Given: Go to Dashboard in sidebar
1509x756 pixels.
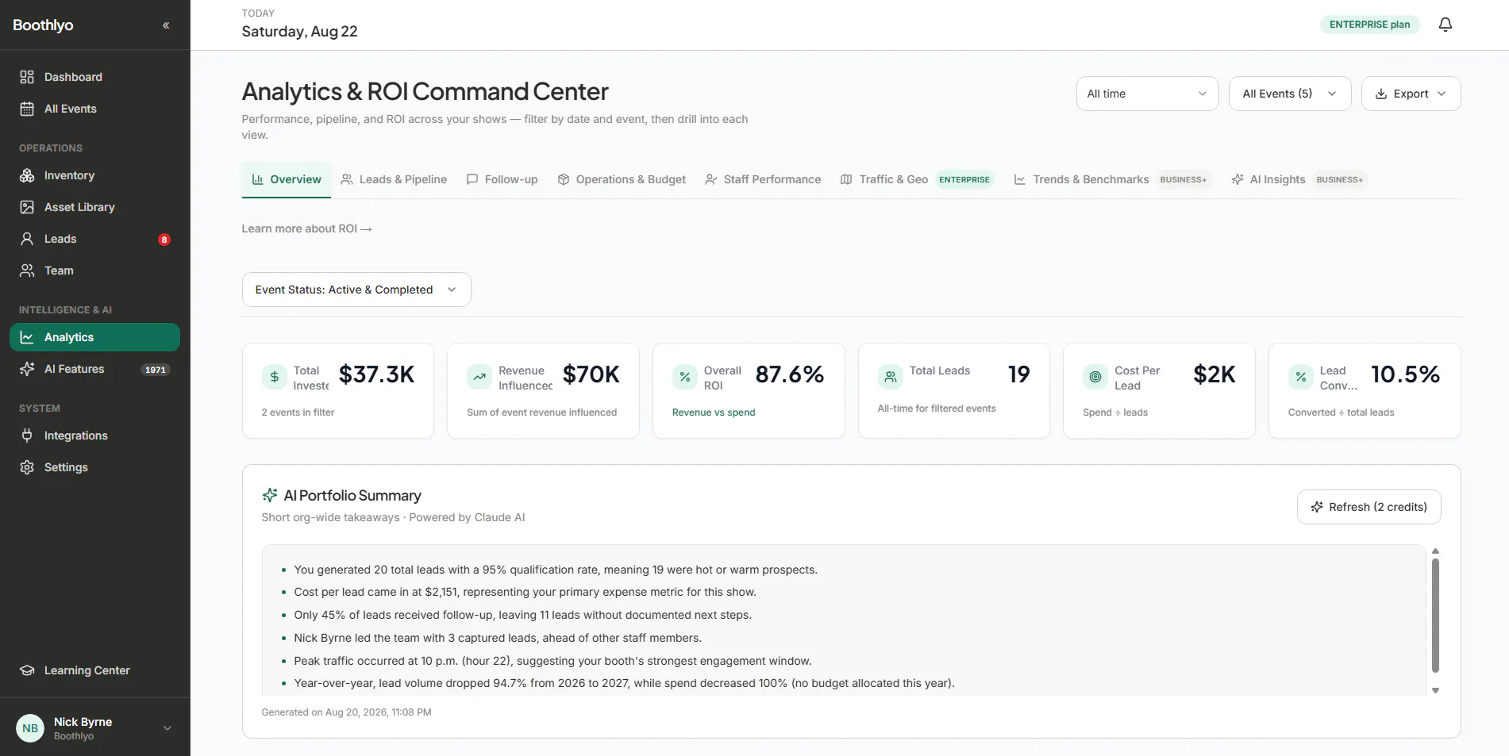Looking at the screenshot, I should pos(94,77).
